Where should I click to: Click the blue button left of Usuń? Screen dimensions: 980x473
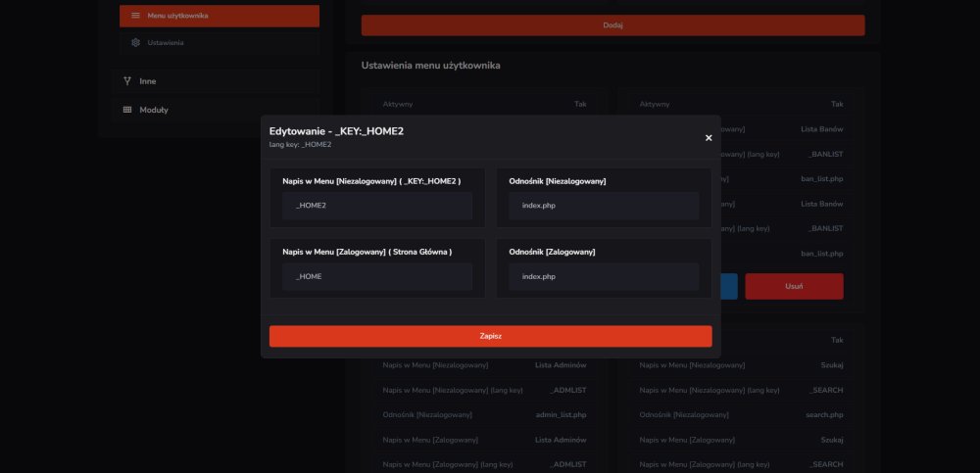(729, 286)
